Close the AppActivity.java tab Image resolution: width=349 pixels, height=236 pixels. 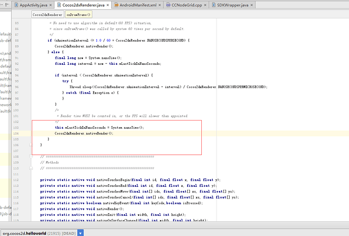pos(51,5)
